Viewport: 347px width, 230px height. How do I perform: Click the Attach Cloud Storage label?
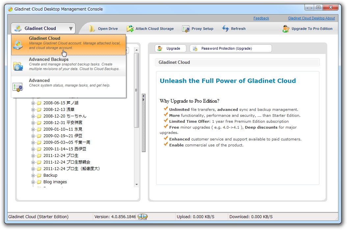tap(154, 29)
